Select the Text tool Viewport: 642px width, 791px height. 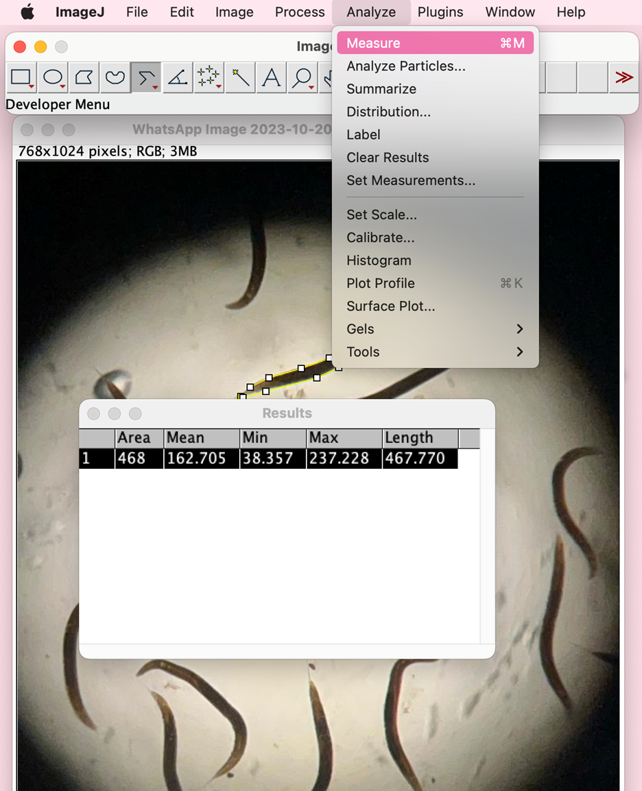tap(272, 77)
